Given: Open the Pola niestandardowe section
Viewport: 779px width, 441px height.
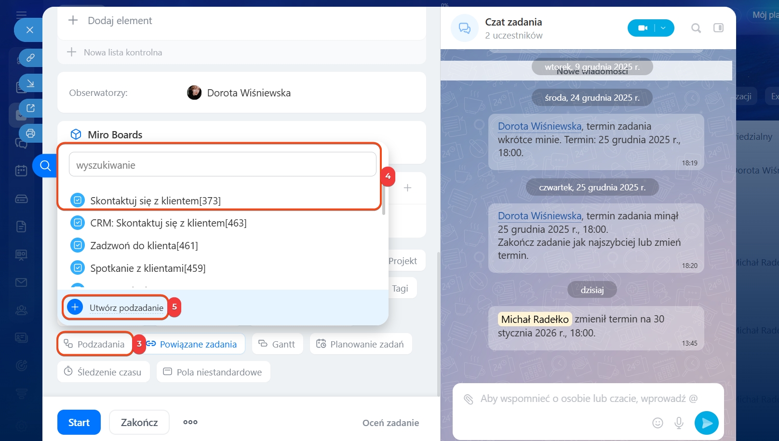Looking at the screenshot, I should coord(213,372).
